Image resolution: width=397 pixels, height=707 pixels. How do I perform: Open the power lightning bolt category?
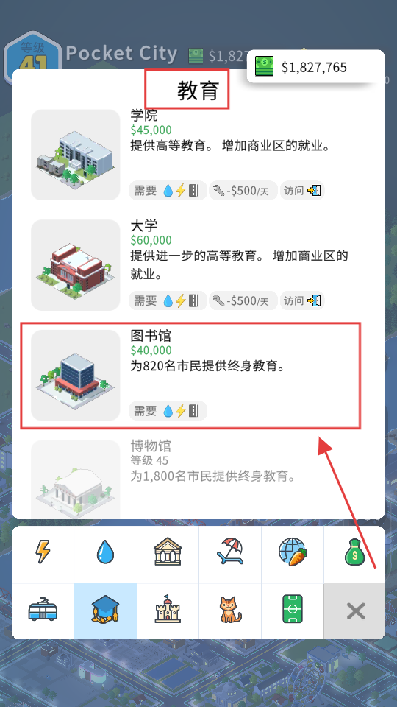pyautogui.click(x=43, y=552)
